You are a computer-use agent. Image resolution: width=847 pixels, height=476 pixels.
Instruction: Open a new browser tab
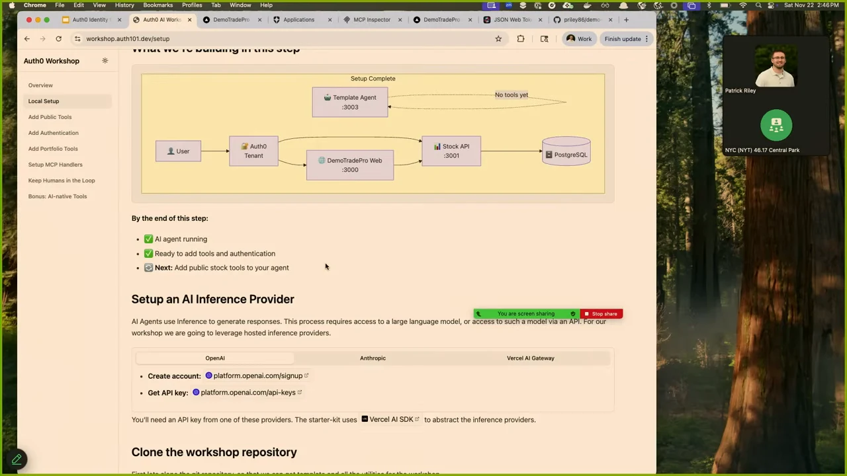coord(626,20)
